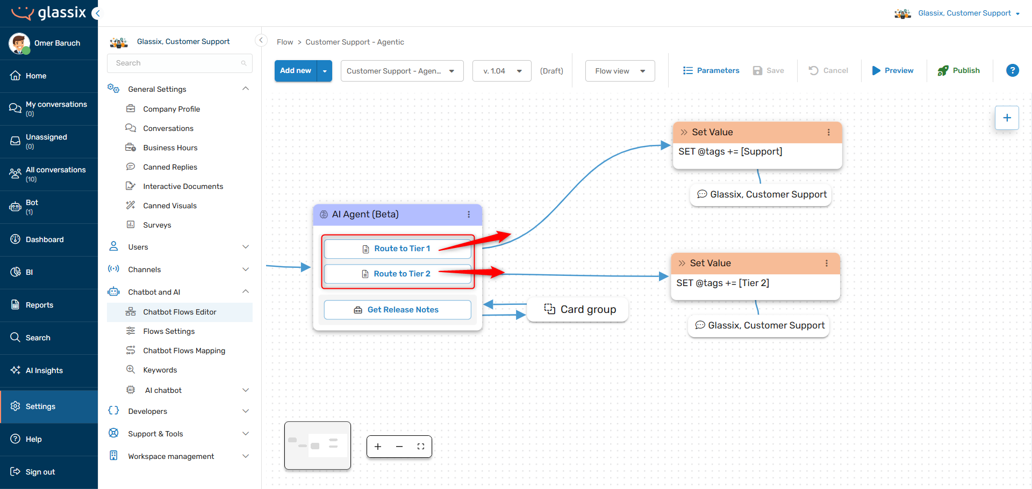Expand the Channels section

click(246, 269)
